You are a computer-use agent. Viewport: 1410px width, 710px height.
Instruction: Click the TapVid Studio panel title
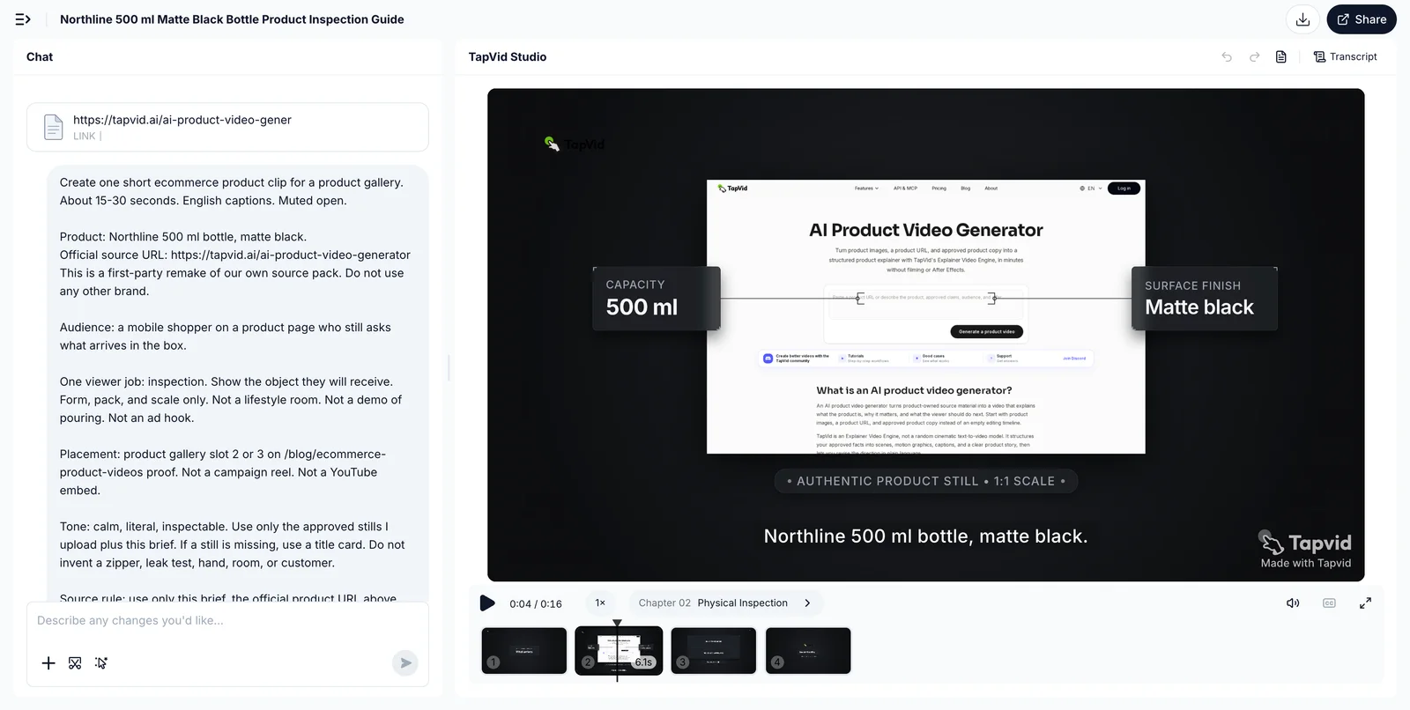click(508, 57)
